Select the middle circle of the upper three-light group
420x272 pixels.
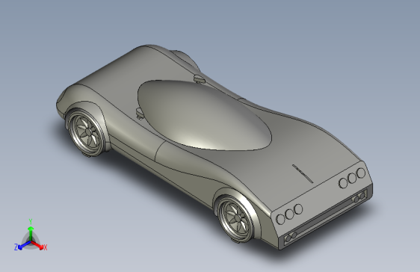[352, 178]
